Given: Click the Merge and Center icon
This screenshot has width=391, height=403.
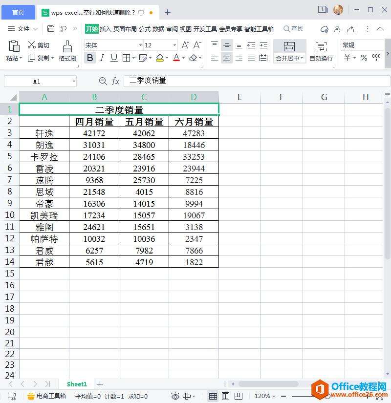Looking at the screenshot, I should point(289,46).
